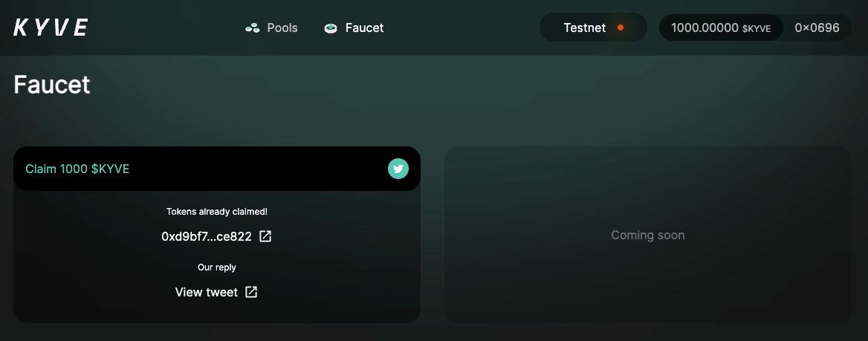Click the 1000.00000 balance amount
Screen dimensions: 868x341
pyautogui.click(x=705, y=28)
